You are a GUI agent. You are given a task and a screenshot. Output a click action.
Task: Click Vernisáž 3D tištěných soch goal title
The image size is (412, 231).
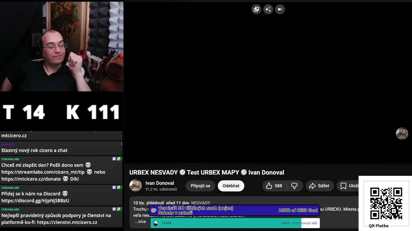196,210
